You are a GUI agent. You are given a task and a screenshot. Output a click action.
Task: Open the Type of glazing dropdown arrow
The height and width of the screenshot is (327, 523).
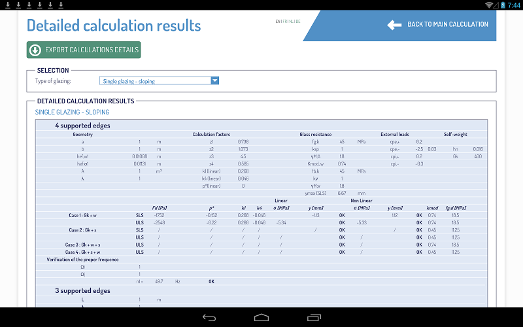click(215, 80)
